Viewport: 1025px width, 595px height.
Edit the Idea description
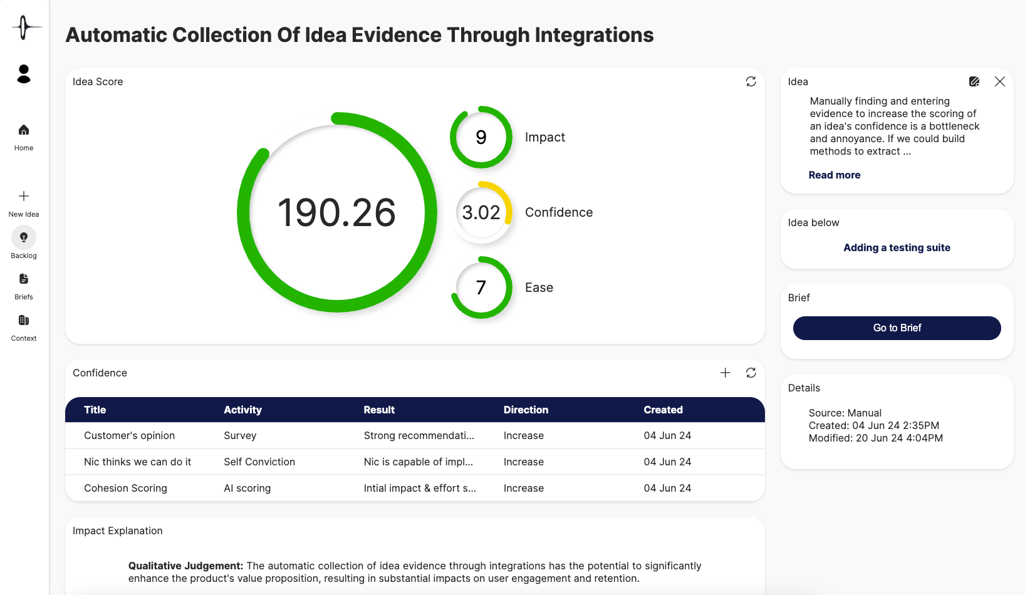974,81
